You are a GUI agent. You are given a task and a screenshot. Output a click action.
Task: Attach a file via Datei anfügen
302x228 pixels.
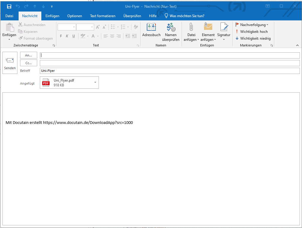[x=191, y=31]
